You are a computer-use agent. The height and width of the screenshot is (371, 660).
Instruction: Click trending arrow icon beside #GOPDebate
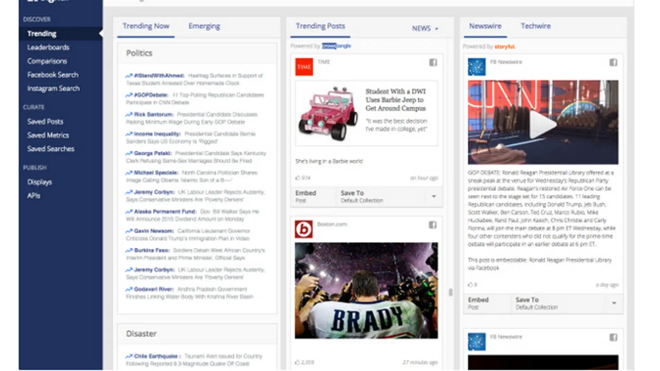[129, 95]
